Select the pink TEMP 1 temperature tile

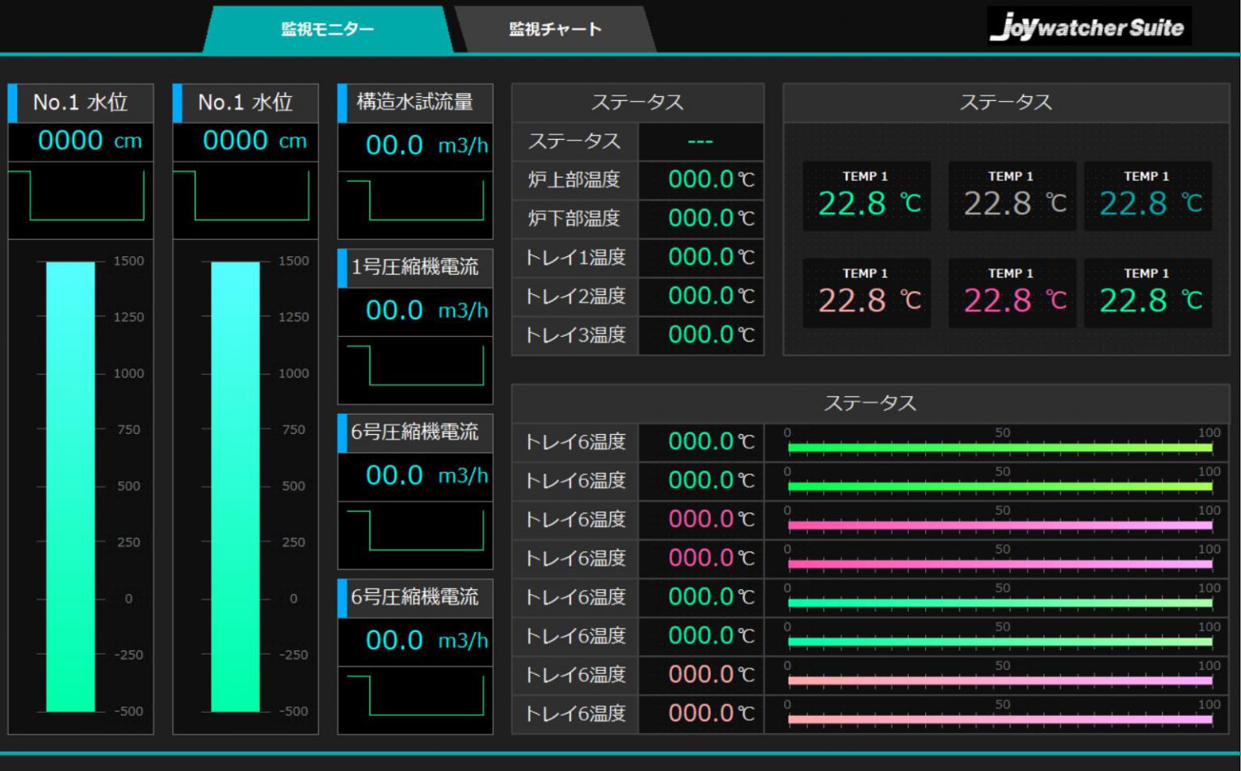coord(1011,295)
